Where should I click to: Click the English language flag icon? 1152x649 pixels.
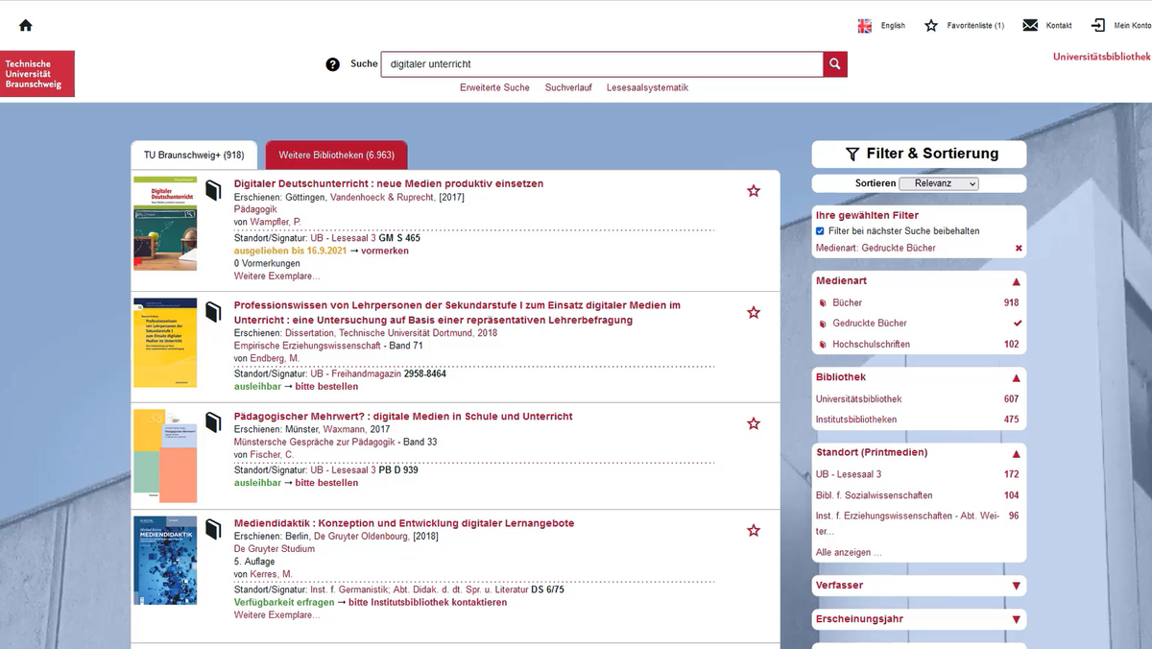[865, 26]
